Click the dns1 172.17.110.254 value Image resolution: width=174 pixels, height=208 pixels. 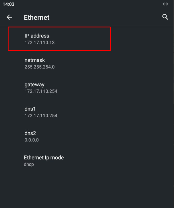tap(41, 116)
